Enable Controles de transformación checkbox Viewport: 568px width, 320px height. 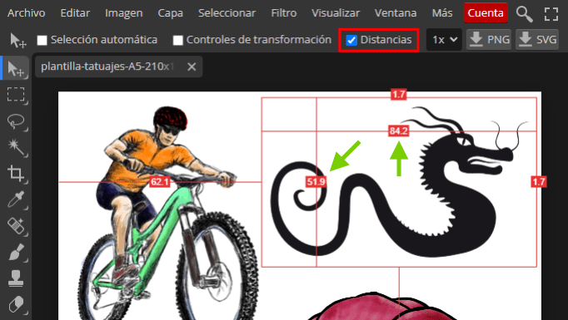click(178, 40)
